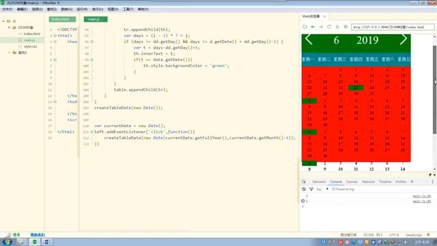
Task: Open the Edit menu
Action: [x=22, y=9]
